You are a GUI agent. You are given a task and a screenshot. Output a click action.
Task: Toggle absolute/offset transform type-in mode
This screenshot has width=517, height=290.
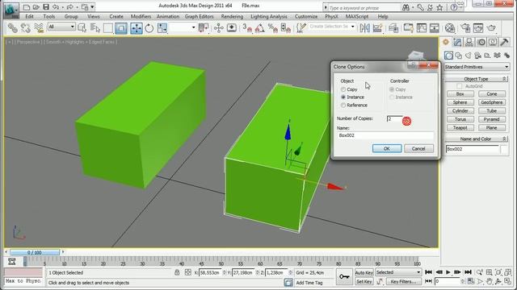pyautogui.click(x=188, y=272)
